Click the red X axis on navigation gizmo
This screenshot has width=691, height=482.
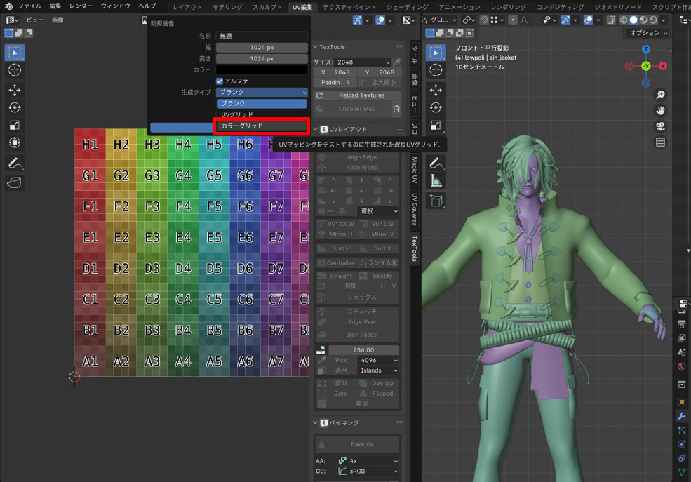click(x=662, y=66)
